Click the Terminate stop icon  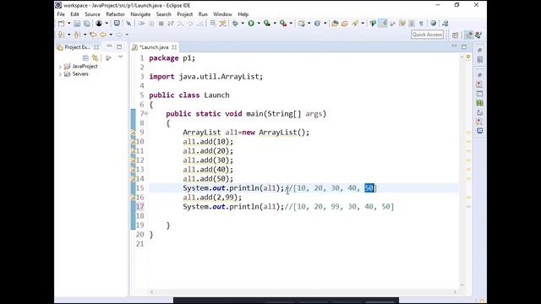click(161, 23)
